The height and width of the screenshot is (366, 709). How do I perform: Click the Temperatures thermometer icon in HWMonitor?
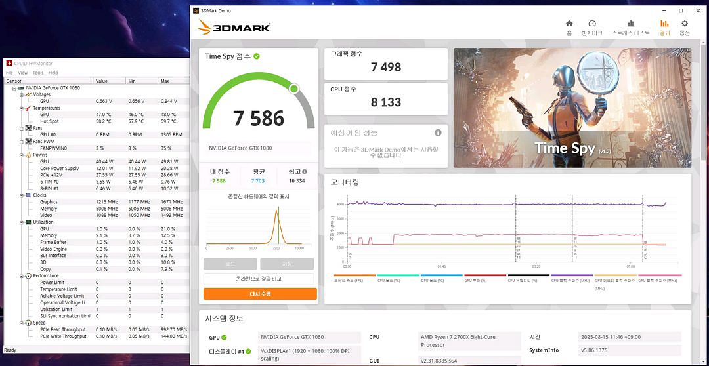coord(28,108)
